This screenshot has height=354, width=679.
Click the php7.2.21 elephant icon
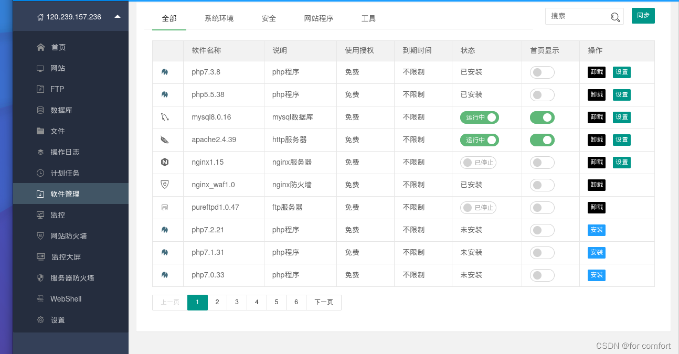pyautogui.click(x=165, y=230)
